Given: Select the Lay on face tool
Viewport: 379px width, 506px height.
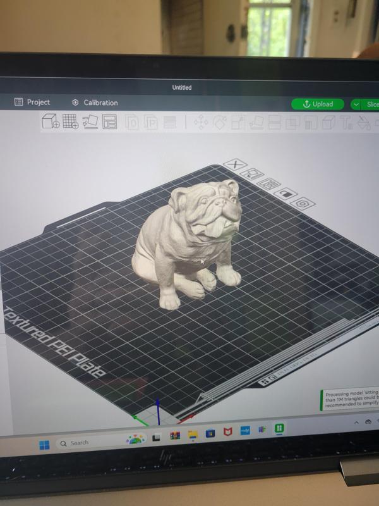Looking at the screenshot, I should click(x=256, y=123).
